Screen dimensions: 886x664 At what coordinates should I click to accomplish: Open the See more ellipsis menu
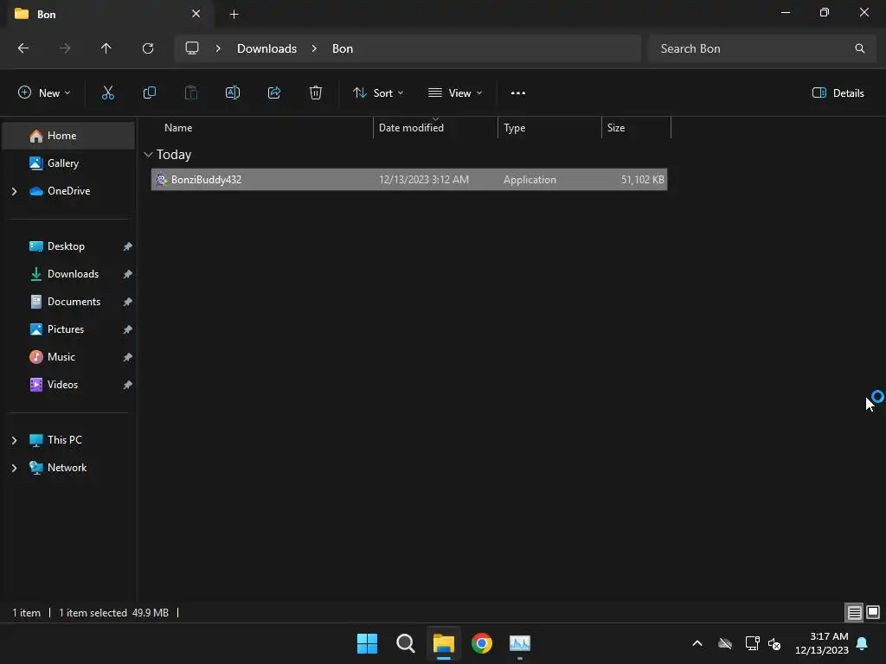pos(518,93)
